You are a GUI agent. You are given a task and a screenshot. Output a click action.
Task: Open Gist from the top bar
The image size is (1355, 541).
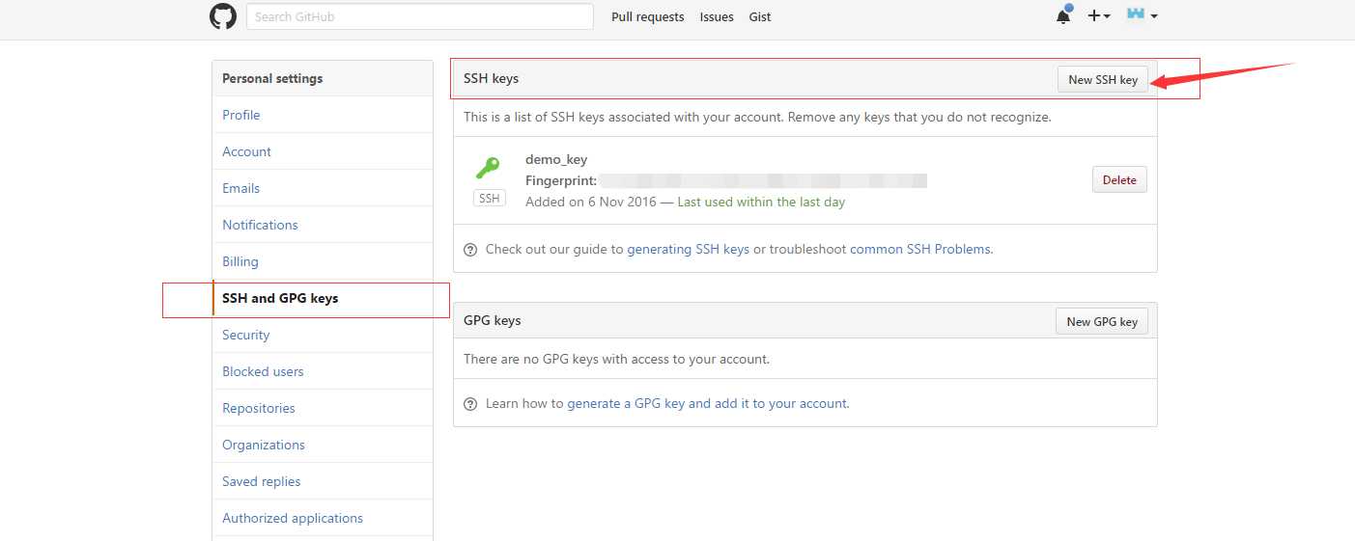(760, 17)
